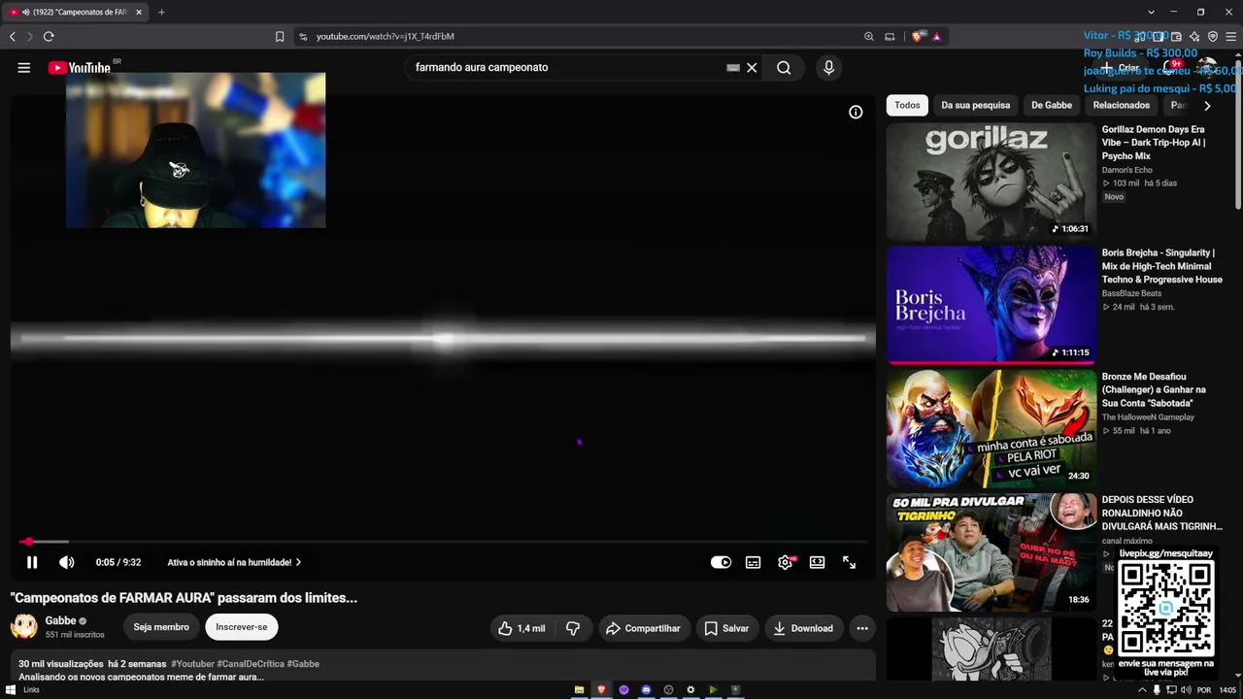This screenshot has height=699, width=1243.
Task: Mute the video volume
Action: 66,562
